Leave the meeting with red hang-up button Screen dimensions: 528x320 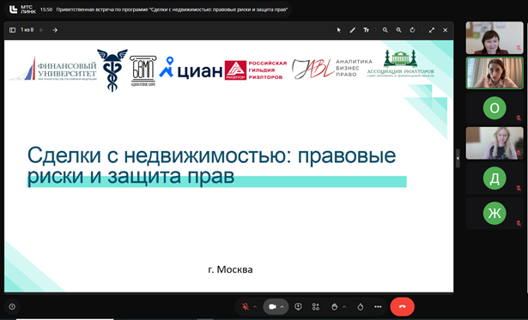click(402, 306)
